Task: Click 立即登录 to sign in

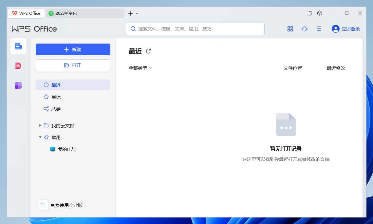Action: pyautogui.click(x=351, y=29)
